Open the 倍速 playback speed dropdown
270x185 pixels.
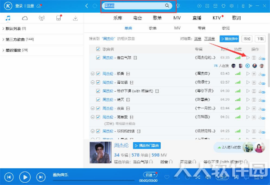150,175
